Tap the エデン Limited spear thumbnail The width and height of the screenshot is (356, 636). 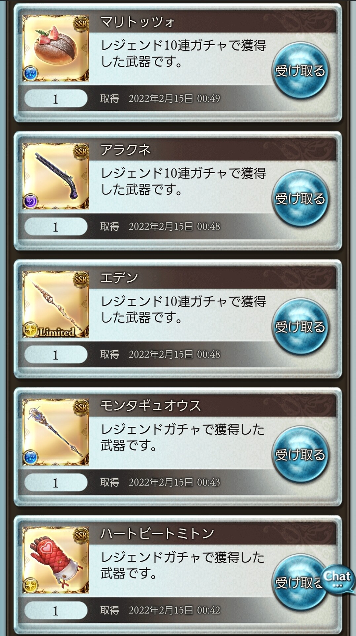pyautogui.click(x=56, y=304)
